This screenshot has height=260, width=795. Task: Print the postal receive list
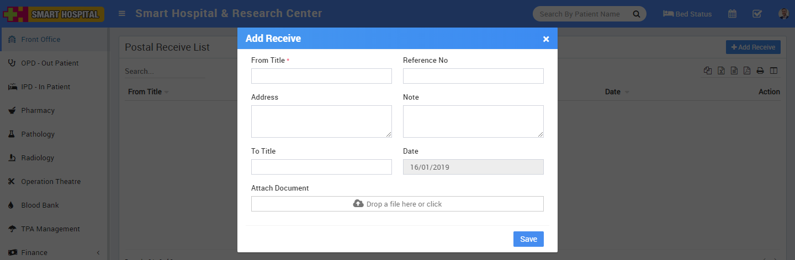pyautogui.click(x=760, y=71)
